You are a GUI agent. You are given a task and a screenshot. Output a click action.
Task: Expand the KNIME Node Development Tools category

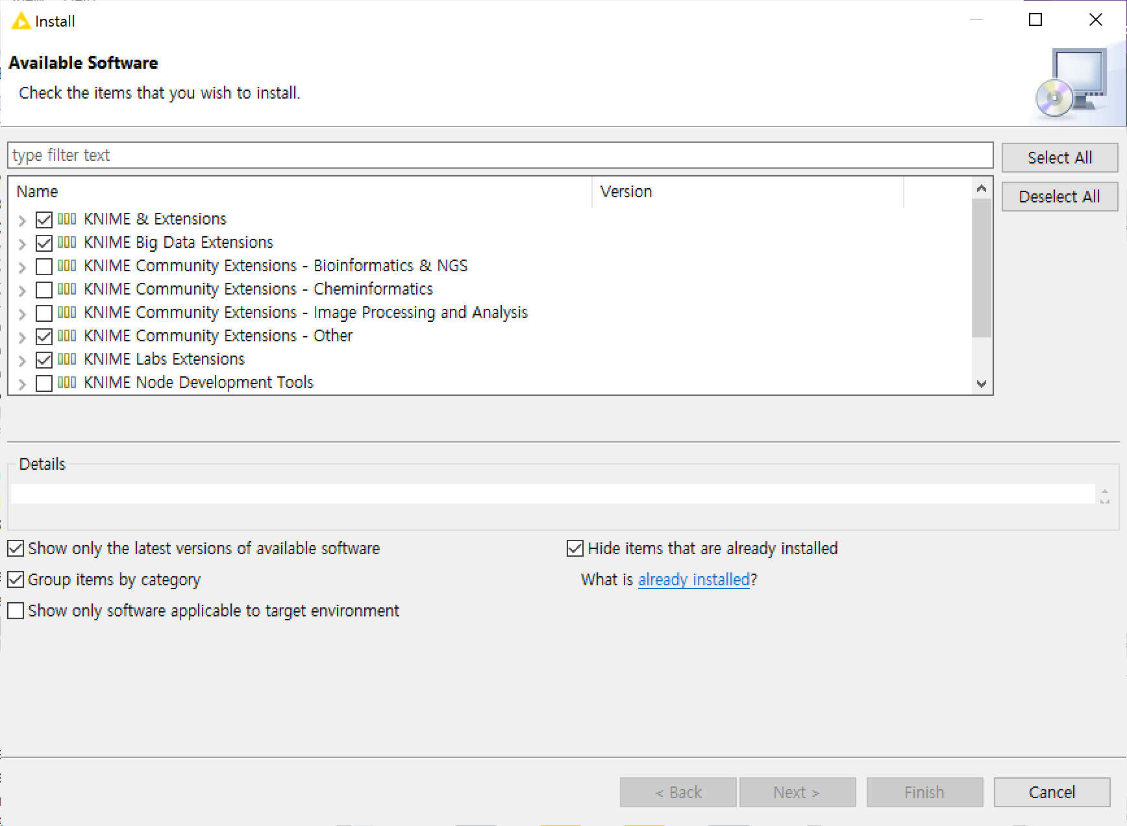coord(22,384)
